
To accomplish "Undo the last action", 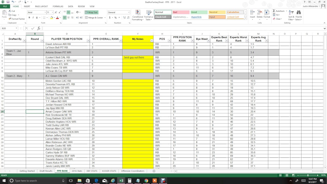I will (13, 2).
